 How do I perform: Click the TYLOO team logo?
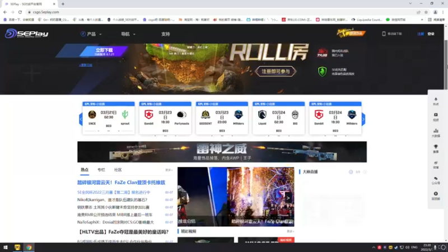323,53
